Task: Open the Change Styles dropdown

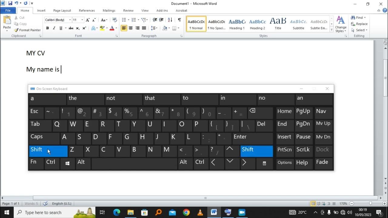Action: coord(341,24)
